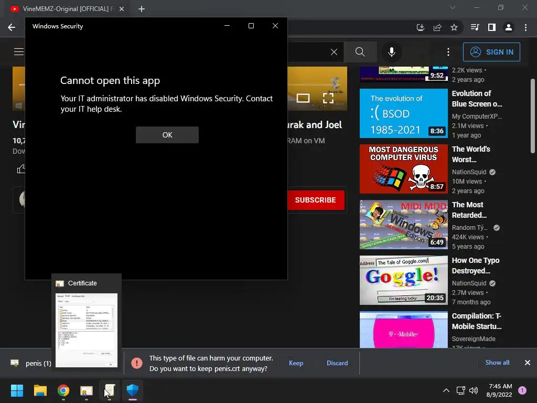This screenshot has width=537, height=403.
Task: Open the YouTube hamburger guide menu
Action: (19, 52)
